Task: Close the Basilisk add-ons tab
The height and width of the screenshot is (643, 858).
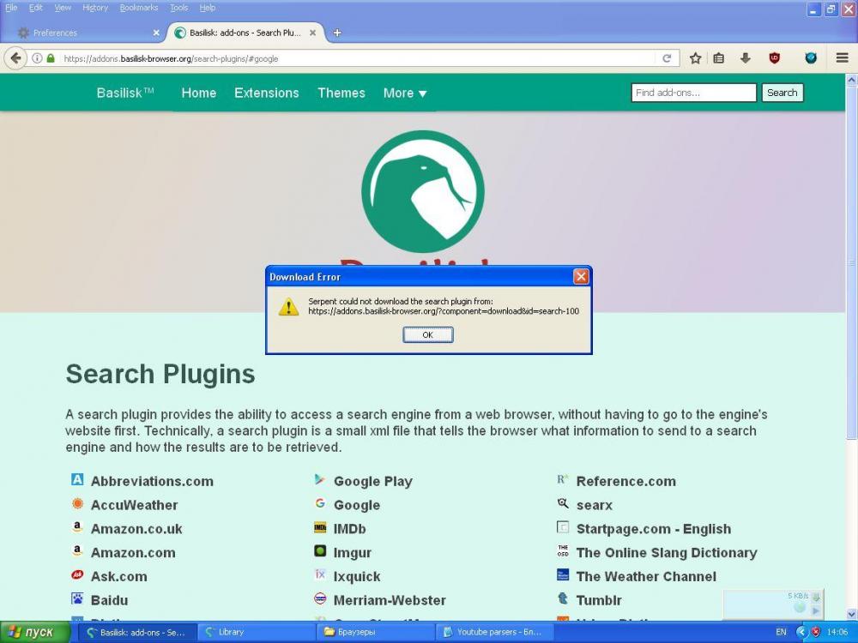Action: [312, 33]
